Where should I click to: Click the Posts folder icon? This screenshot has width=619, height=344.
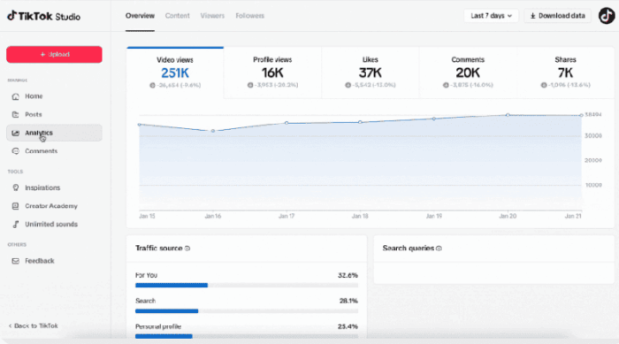pos(15,115)
